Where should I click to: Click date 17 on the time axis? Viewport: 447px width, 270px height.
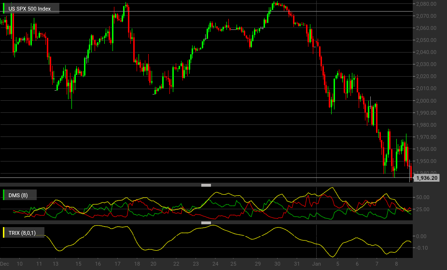tap(117, 264)
